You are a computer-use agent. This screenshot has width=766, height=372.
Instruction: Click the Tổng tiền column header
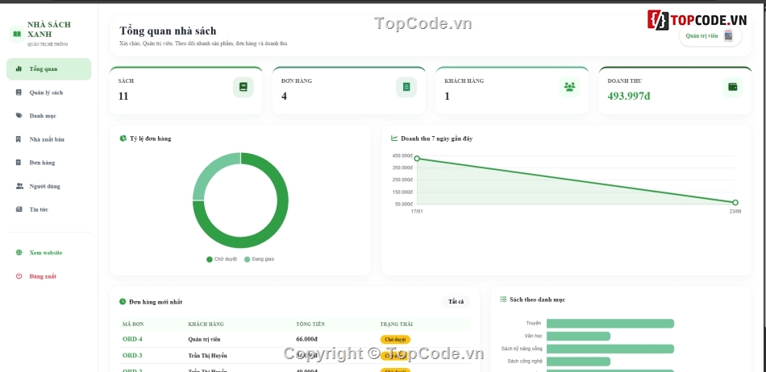(x=310, y=324)
